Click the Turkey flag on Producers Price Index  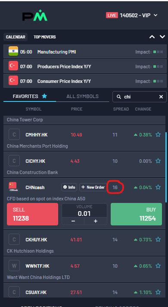(13, 66)
